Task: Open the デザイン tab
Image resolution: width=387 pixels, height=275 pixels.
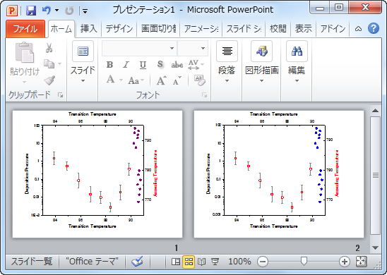Action: pyautogui.click(x=119, y=29)
